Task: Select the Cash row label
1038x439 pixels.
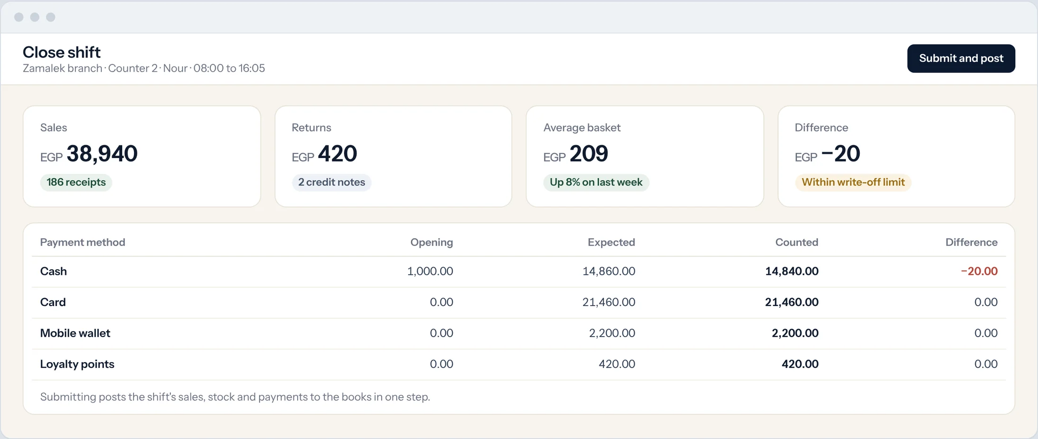Action: 53,272
